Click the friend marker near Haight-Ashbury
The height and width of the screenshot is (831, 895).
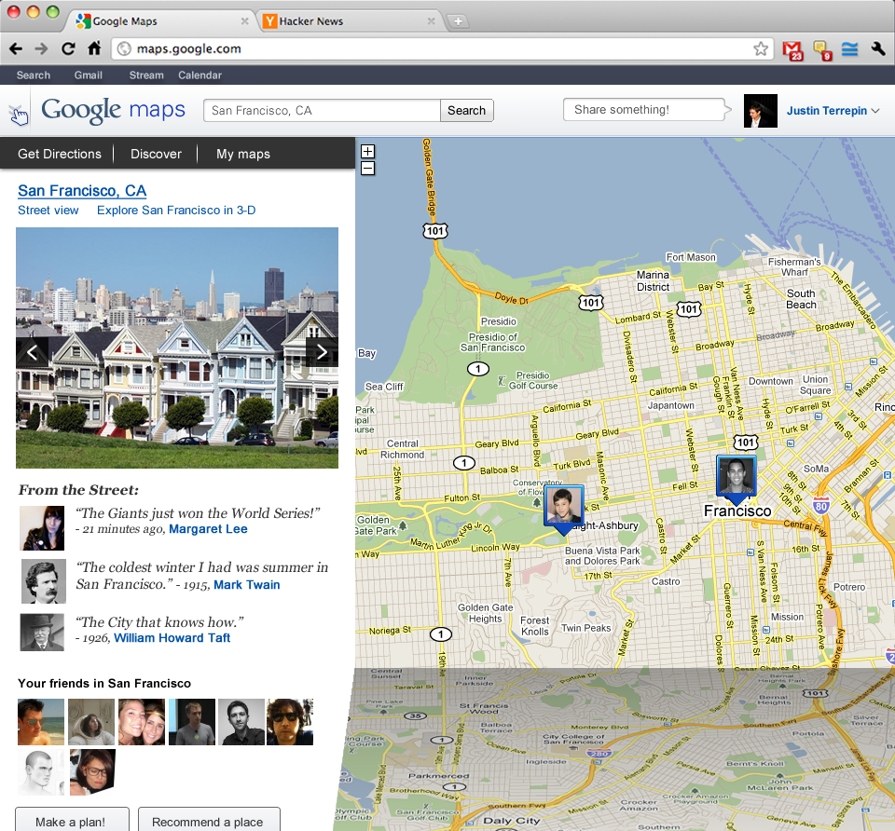pos(564,509)
